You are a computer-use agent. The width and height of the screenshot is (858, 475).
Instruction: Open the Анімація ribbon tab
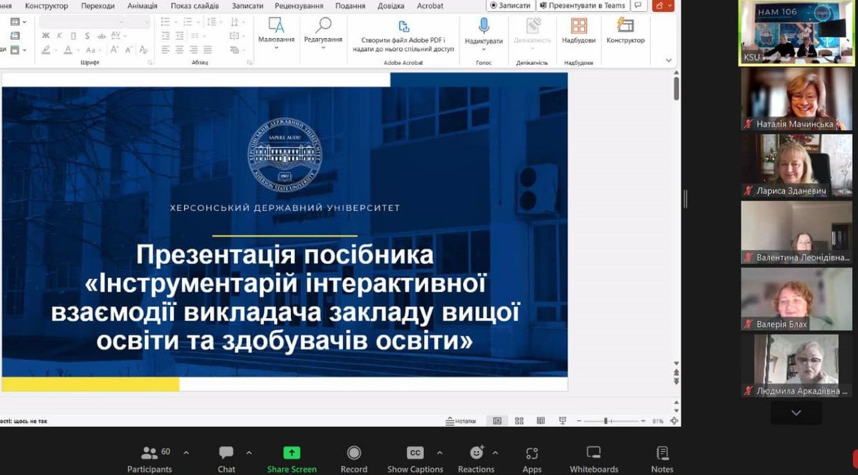[142, 5]
